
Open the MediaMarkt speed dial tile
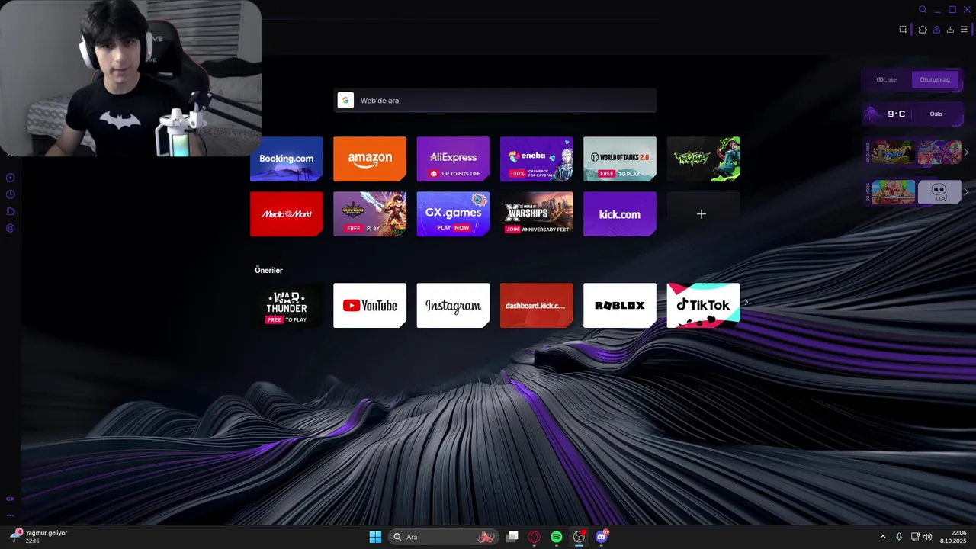tap(287, 213)
